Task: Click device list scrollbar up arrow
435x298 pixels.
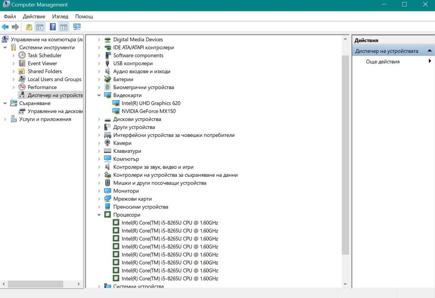Action: [345, 40]
